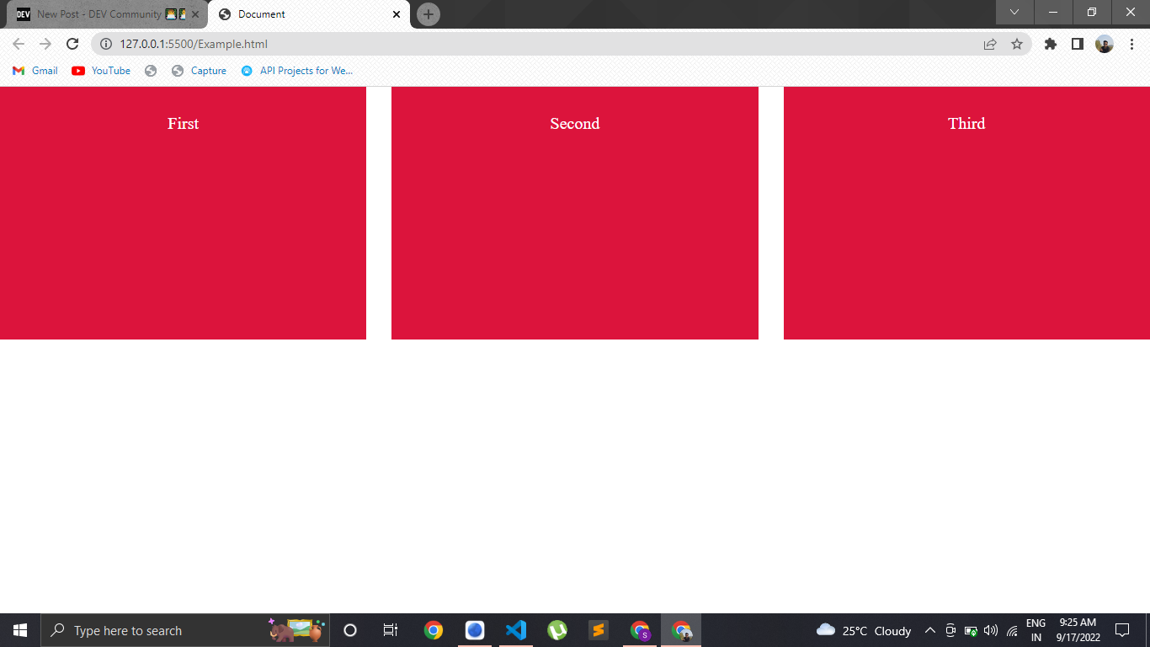
Task: Open the tab search dropdown arrow
Action: pos(1014,12)
